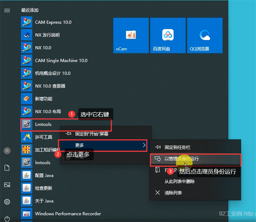
Task: Click the NX 10.0 app icon
Action: pos(26,48)
